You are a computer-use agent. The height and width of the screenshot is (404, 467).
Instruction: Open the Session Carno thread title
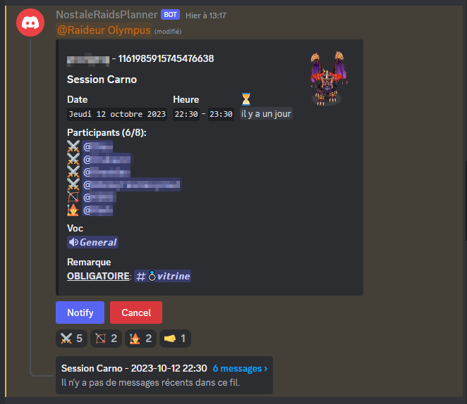pyautogui.click(x=134, y=368)
